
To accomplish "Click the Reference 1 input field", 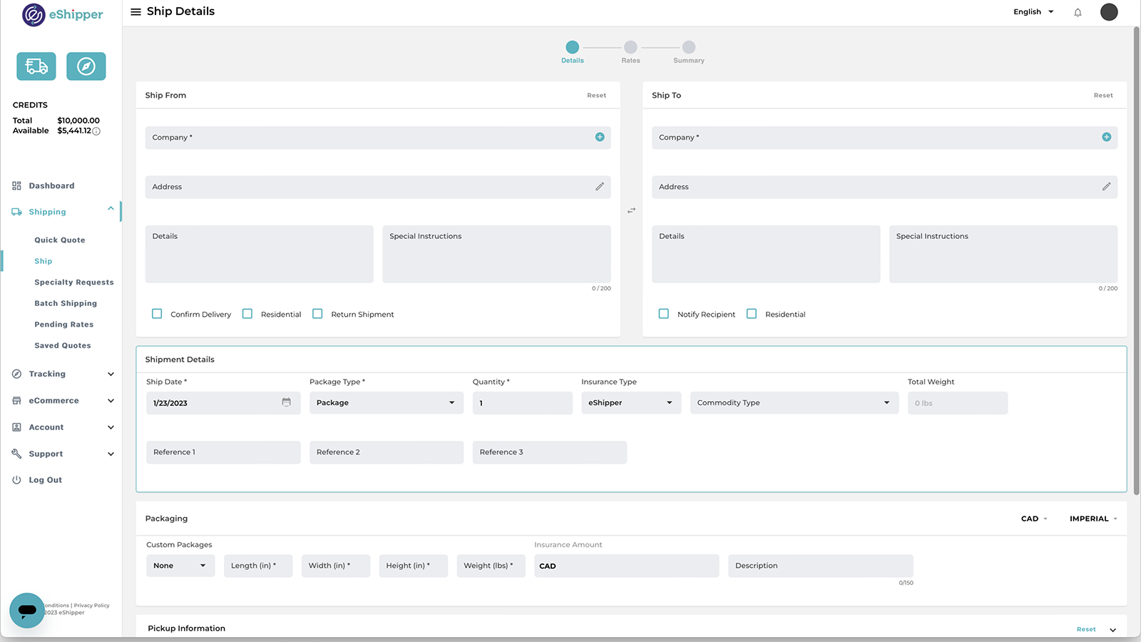I will click(223, 452).
